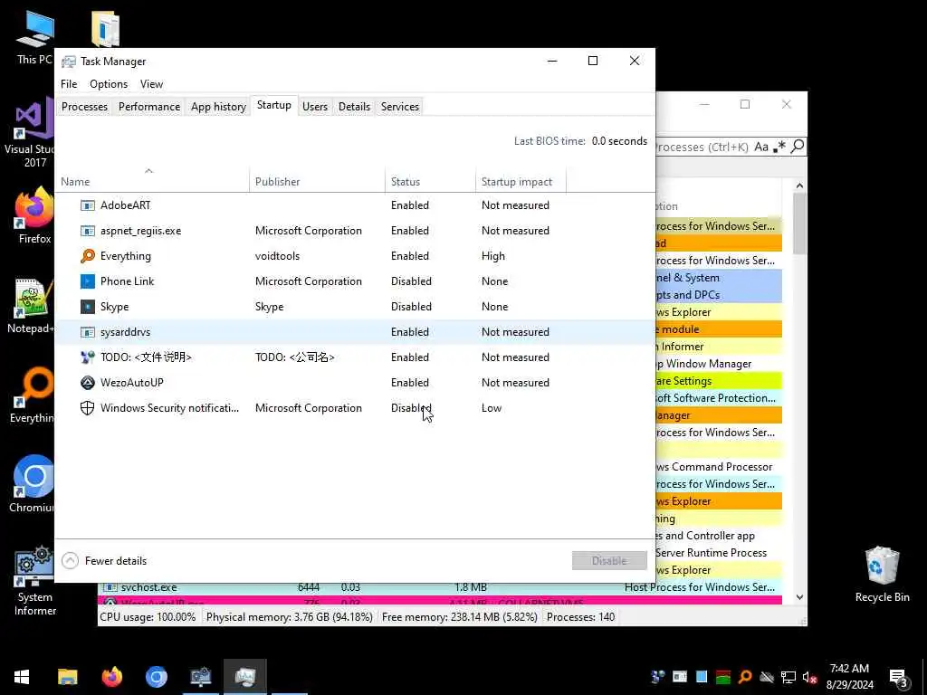Click System Informer scrollbar down arrow
Image resolution: width=927 pixels, height=695 pixels.
click(799, 597)
